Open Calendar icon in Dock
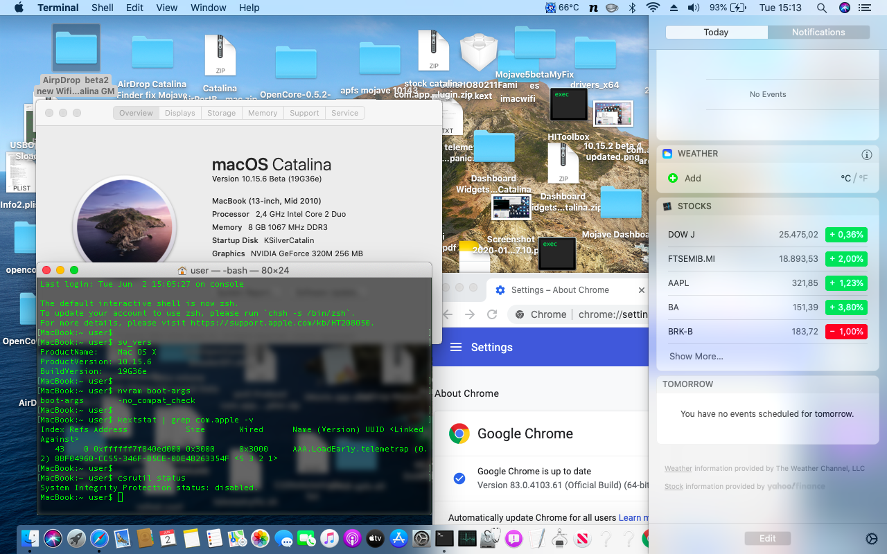This screenshot has width=887, height=554. [168, 538]
